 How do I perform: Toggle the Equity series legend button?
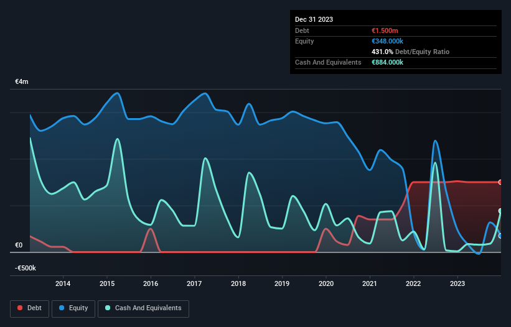pyautogui.click(x=73, y=308)
